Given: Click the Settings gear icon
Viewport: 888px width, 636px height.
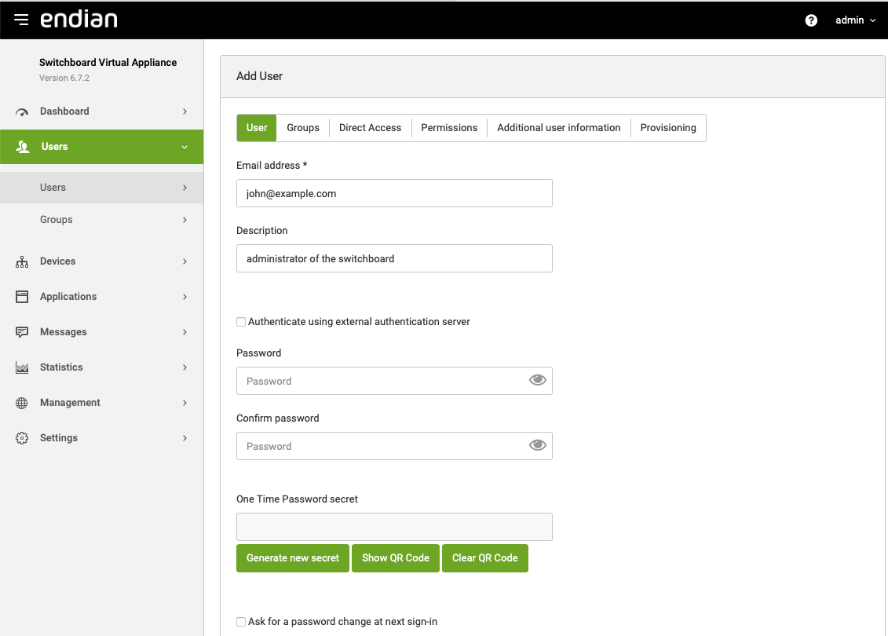Looking at the screenshot, I should 22,438.
